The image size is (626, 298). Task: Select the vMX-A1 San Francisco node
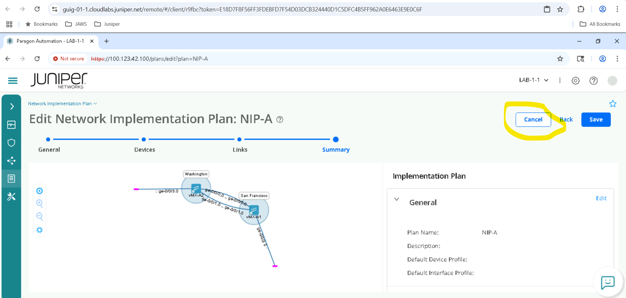pyautogui.click(x=254, y=210)
